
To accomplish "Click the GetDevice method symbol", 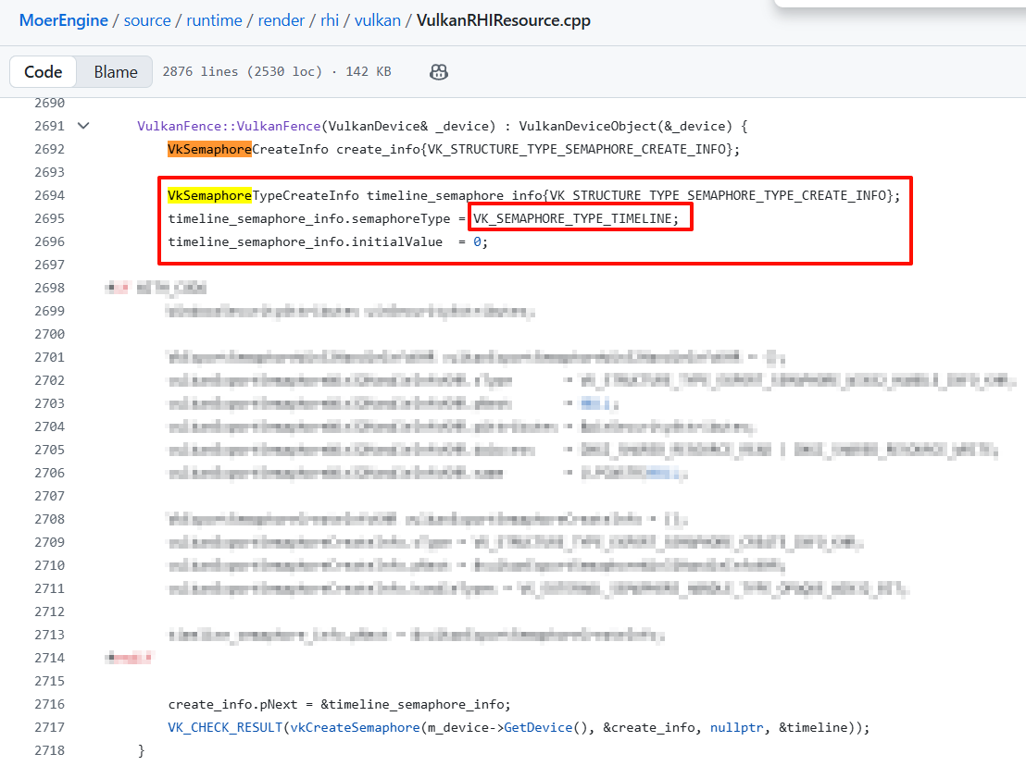I will (x=541, y=727).
